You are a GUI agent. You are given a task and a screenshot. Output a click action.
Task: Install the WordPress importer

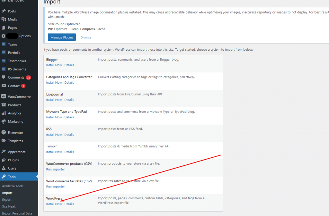tap(54, 204)
